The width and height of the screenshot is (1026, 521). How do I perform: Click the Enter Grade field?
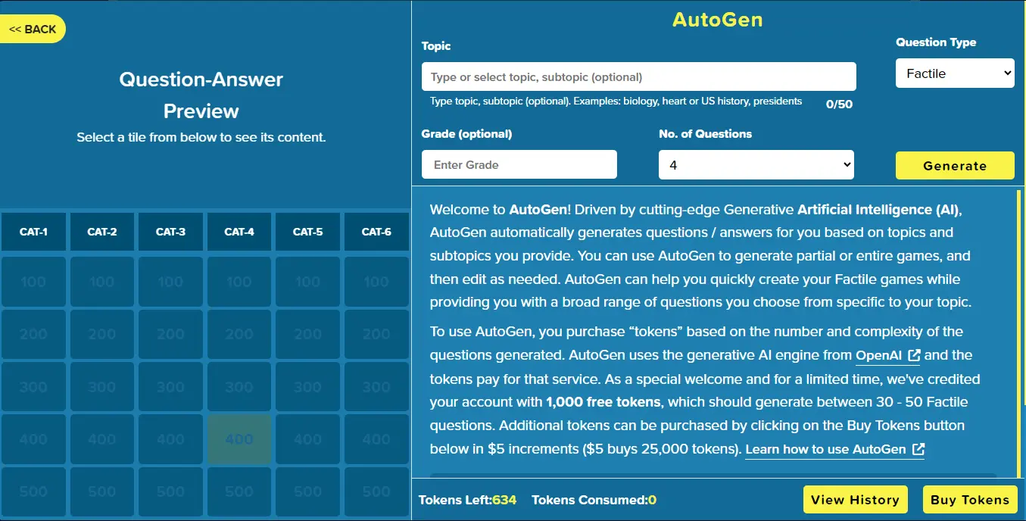[519, 164]
